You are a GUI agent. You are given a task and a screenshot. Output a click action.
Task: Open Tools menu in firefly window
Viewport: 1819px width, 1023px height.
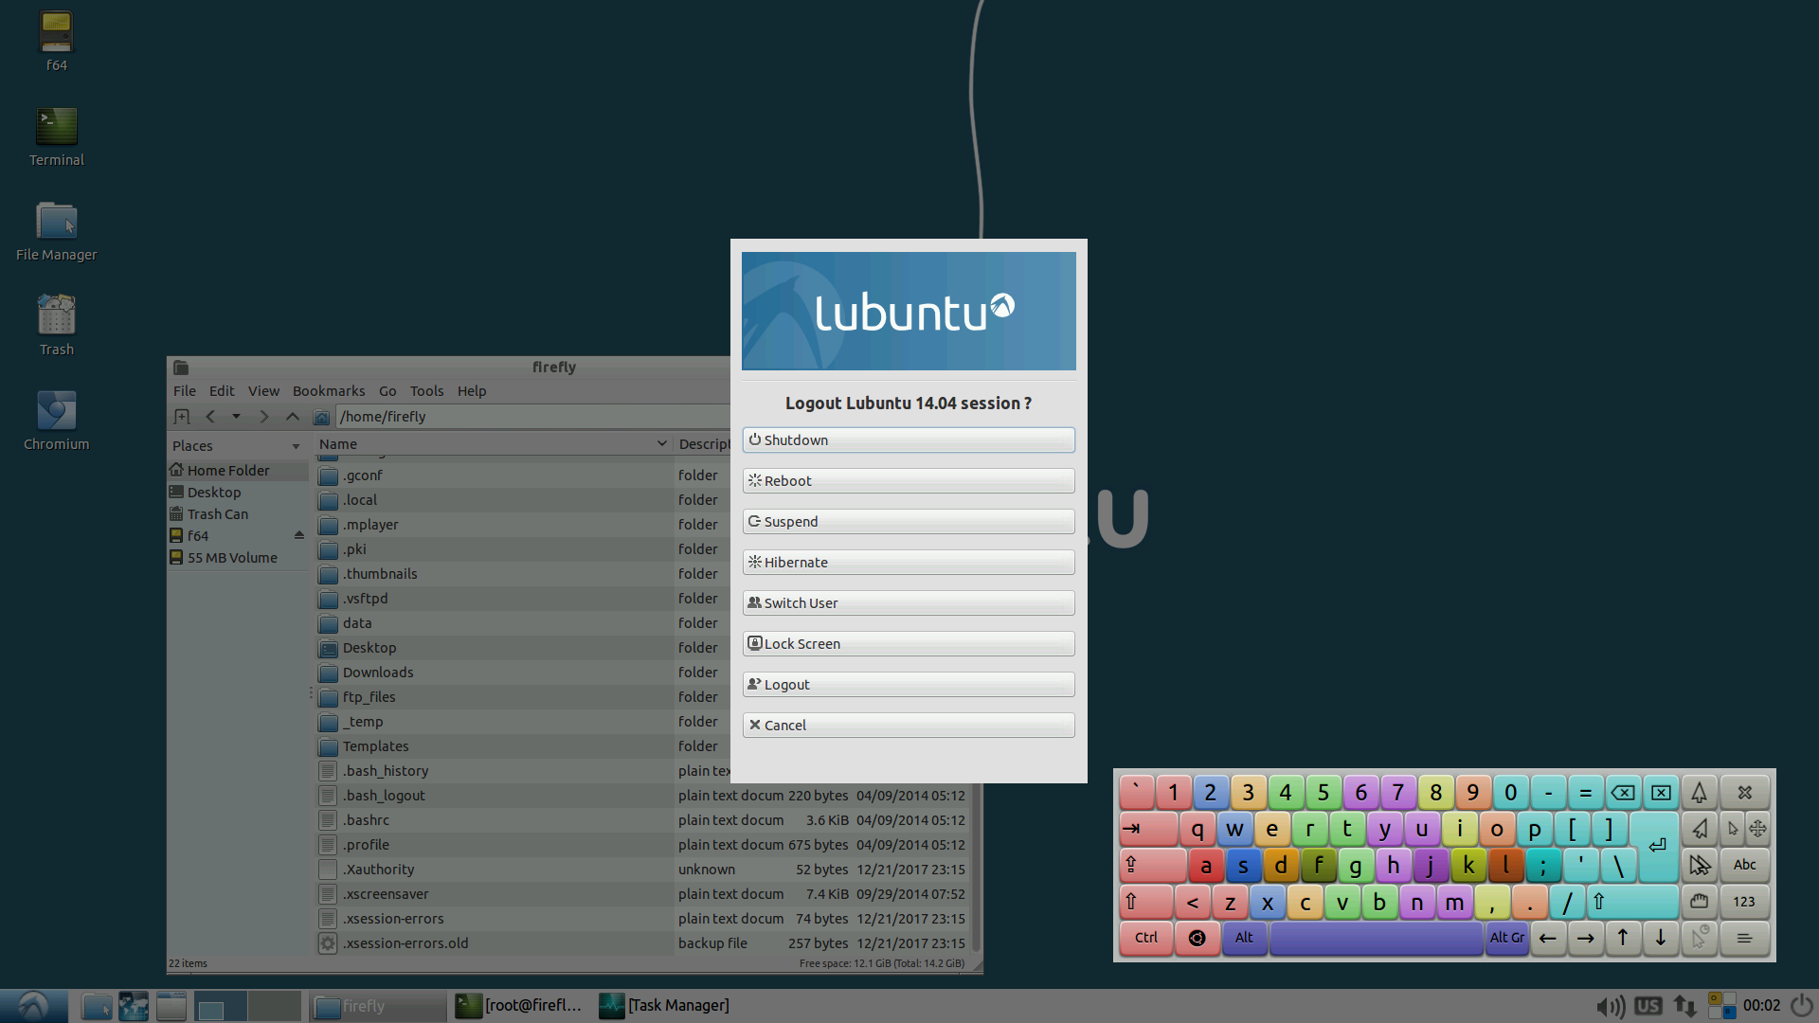(426, 391)
